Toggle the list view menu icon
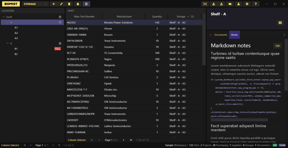The image size is (288, 148). (86, 4)
